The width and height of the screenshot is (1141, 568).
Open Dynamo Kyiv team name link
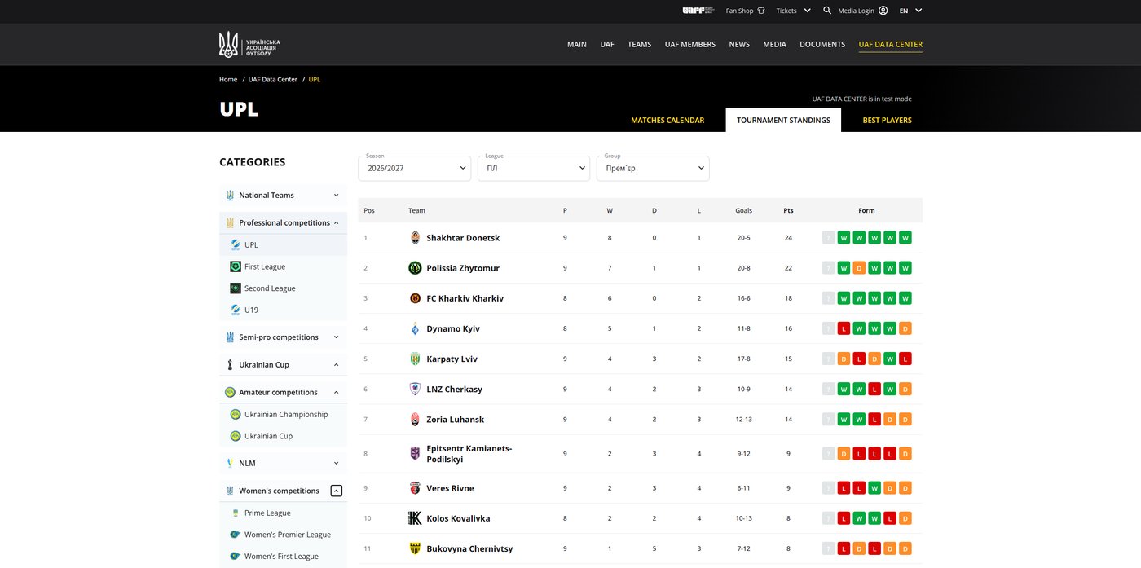[453, 328]
